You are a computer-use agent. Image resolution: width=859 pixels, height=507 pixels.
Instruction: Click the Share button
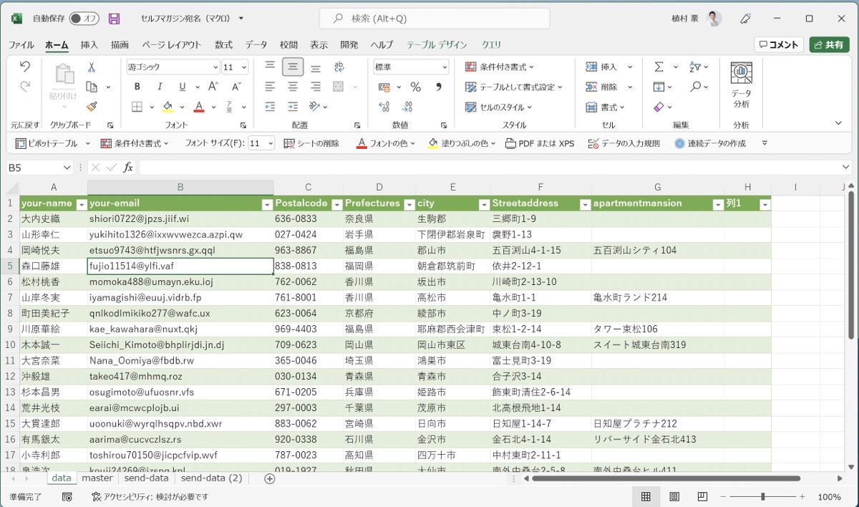(x=829, y=44)
